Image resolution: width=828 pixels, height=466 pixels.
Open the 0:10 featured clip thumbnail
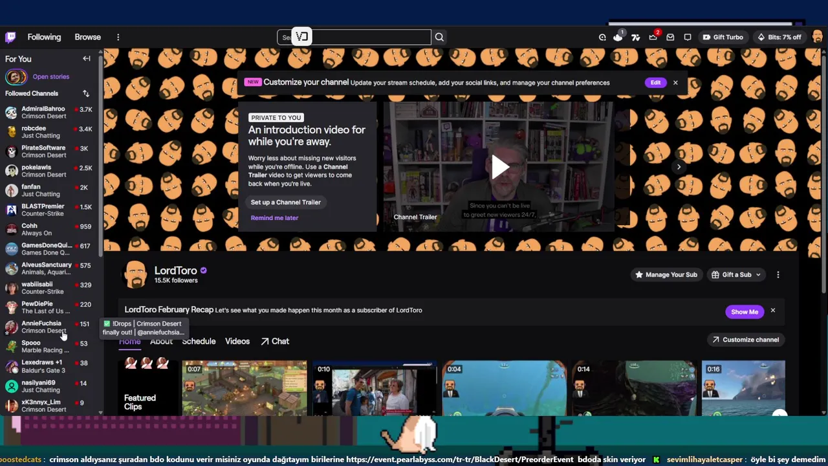pyautogui.click(x=375, y=388)
